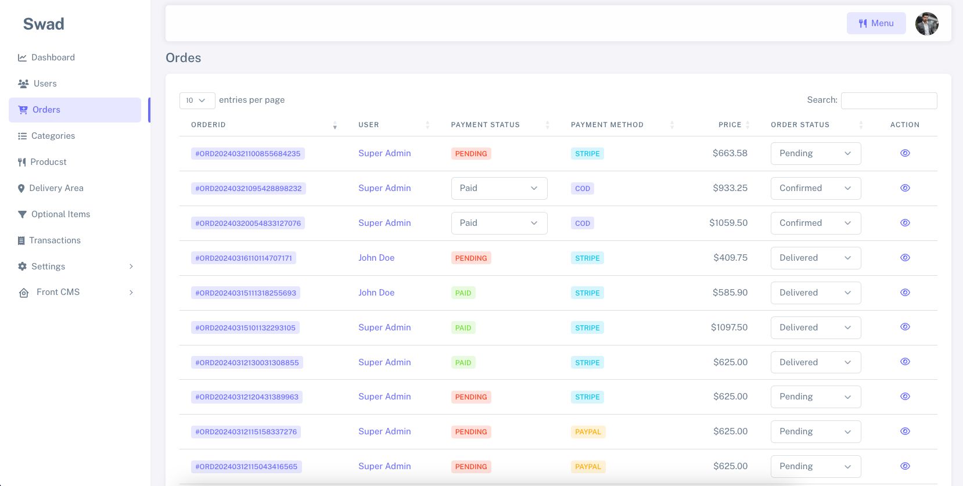Click the user profile avatar
The height and width of the screenshot is (486, 963).
click(x=926, y=24)
